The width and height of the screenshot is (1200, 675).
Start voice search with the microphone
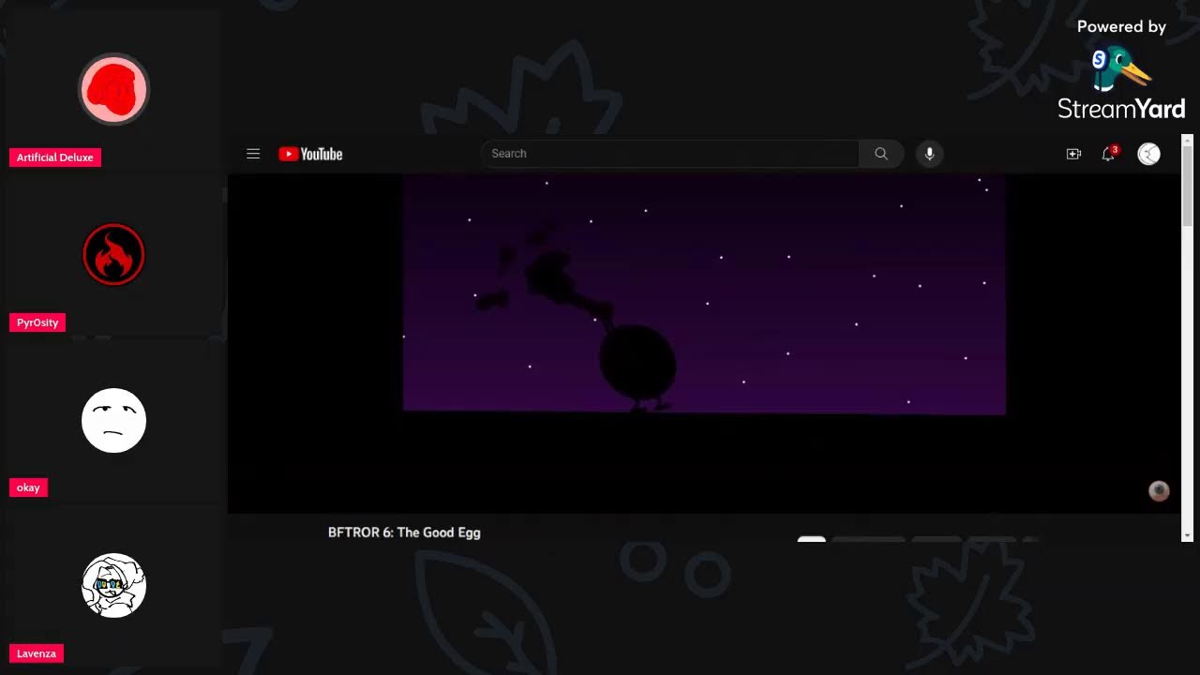(929, 154)
